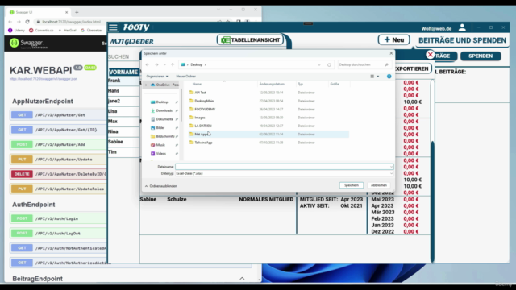This screenshot has width=516, height=290.
Task: Click the user profile icon next to Wolf@web.de
Action: tap(462, 27)
